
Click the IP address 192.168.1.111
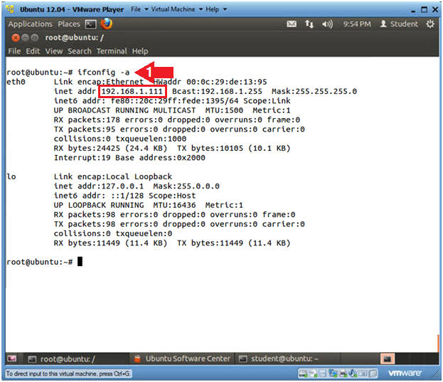[132, 91]
